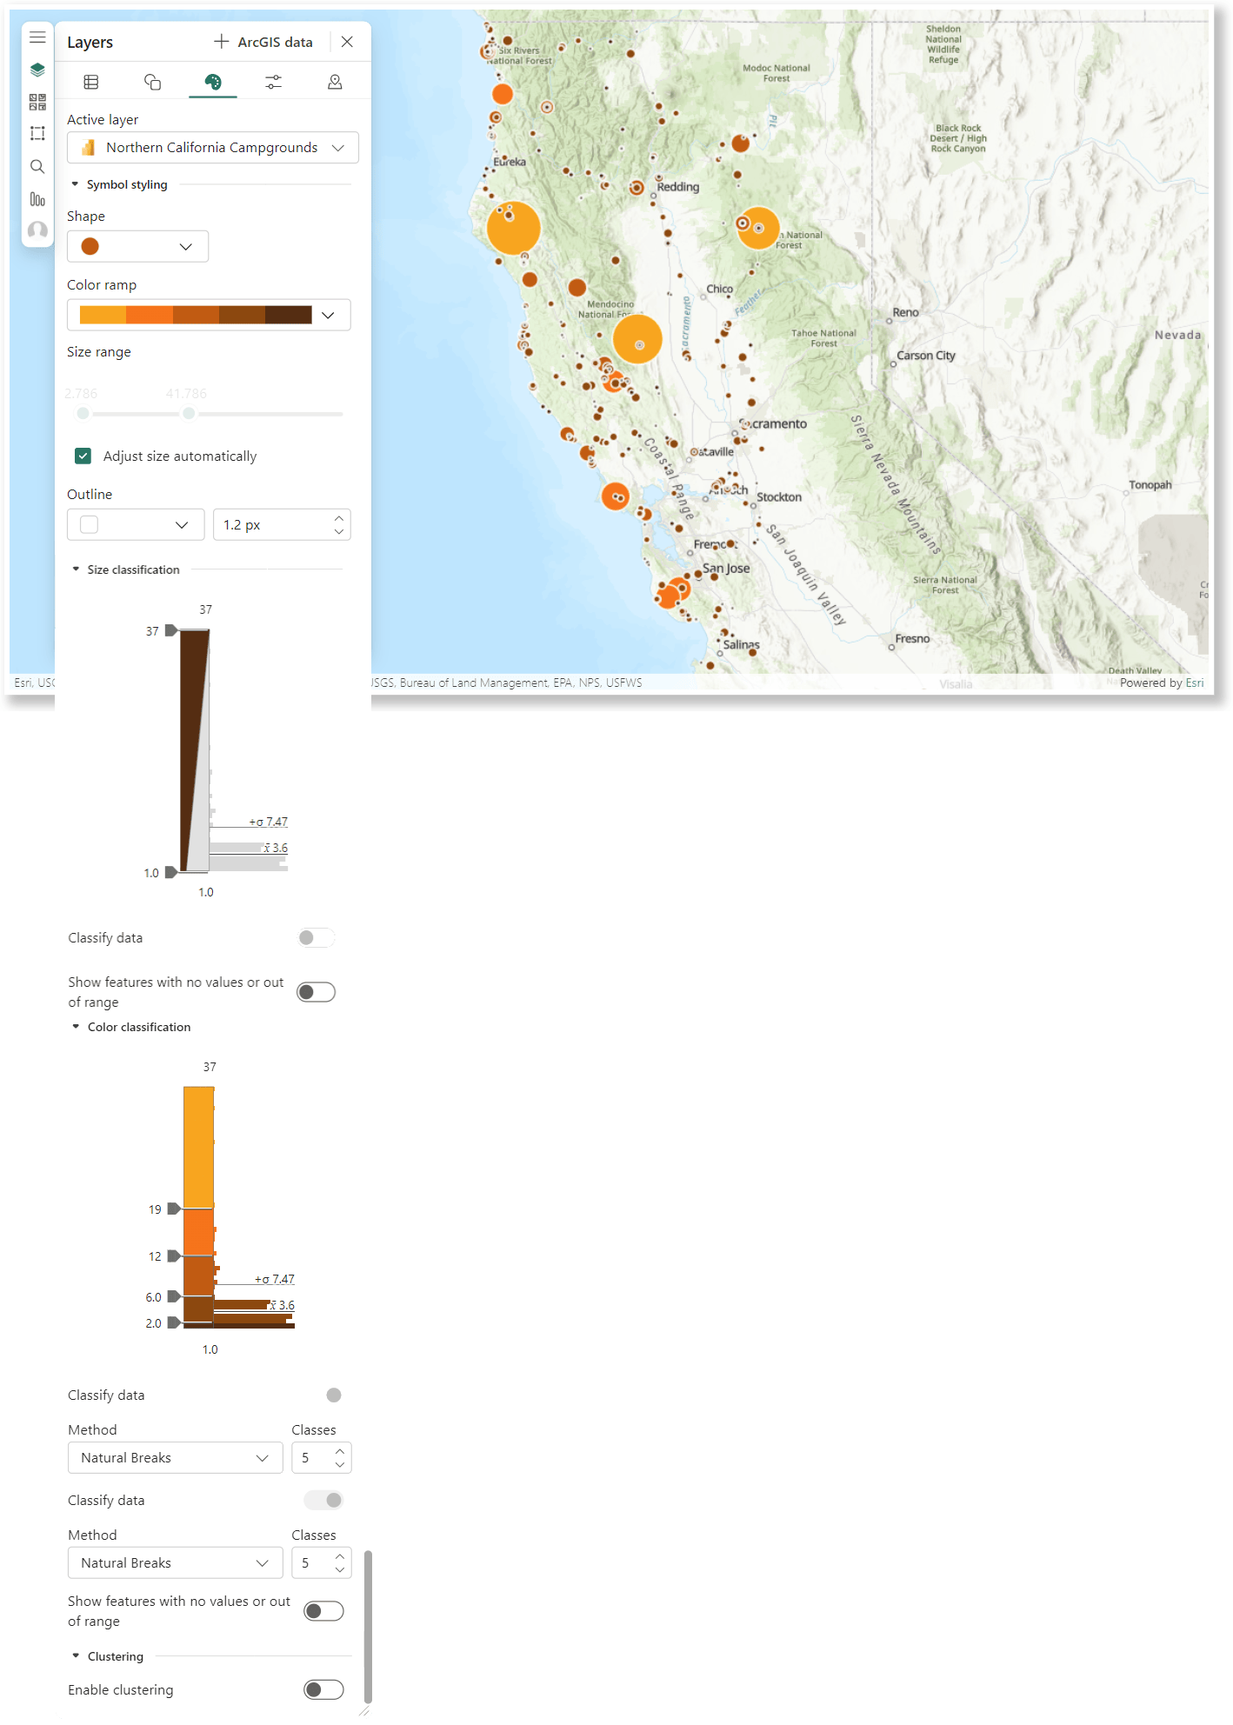Select the style palette tab
The image size is (1233, 1725).
[213, 82]
